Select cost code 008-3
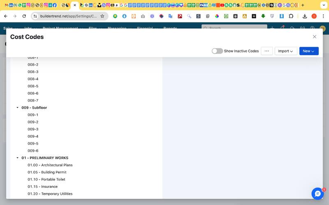Viewport: 329px width, 205px height. pos(33,72)
